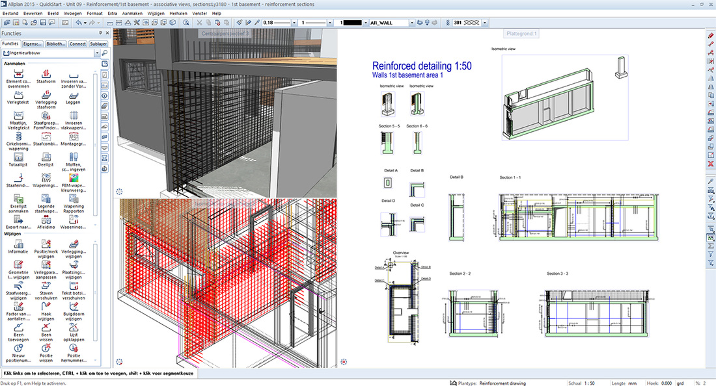The width and height of the screenshot is (716, 386).
Task: Click the Plattegrond:1 viewport label
Action: 521,34
